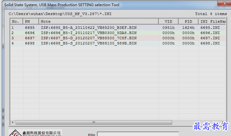Select PN cell 6696
Image resolution: width=231 pixels, height=136 pixels.
pyautogui.click(x=30, y=33)
